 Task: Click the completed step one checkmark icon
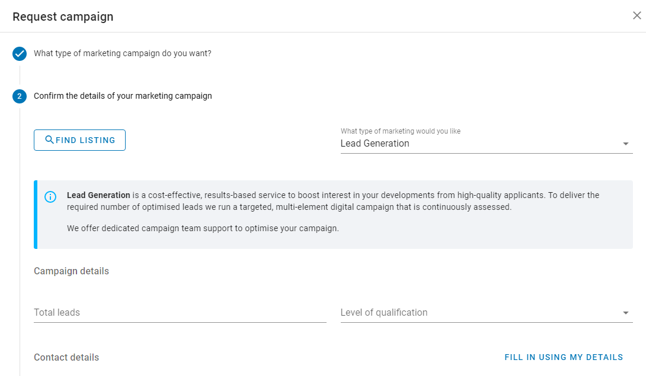(x=20, y=53)
